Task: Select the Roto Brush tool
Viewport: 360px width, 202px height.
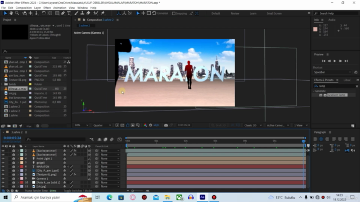Action: click(96, 13)
